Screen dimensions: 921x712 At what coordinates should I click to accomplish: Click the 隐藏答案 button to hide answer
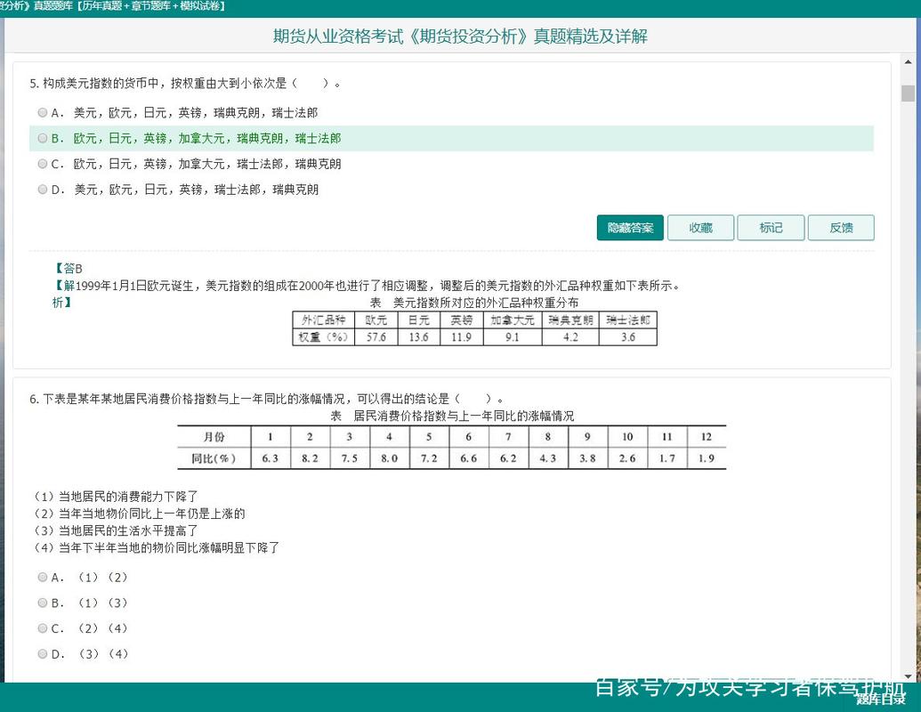click(629, 228)
